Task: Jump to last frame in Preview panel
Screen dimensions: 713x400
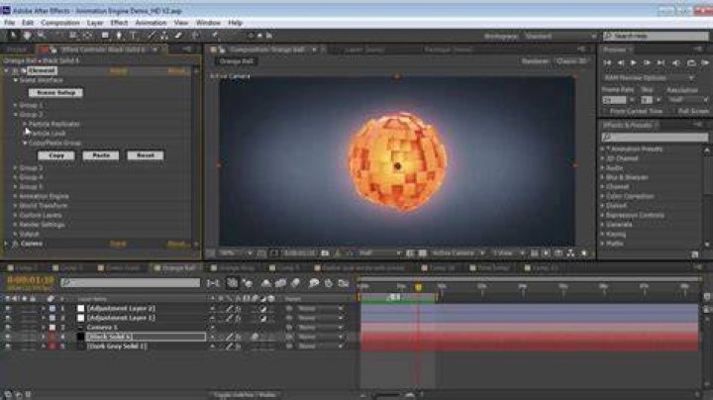Action: click(661, 63)
